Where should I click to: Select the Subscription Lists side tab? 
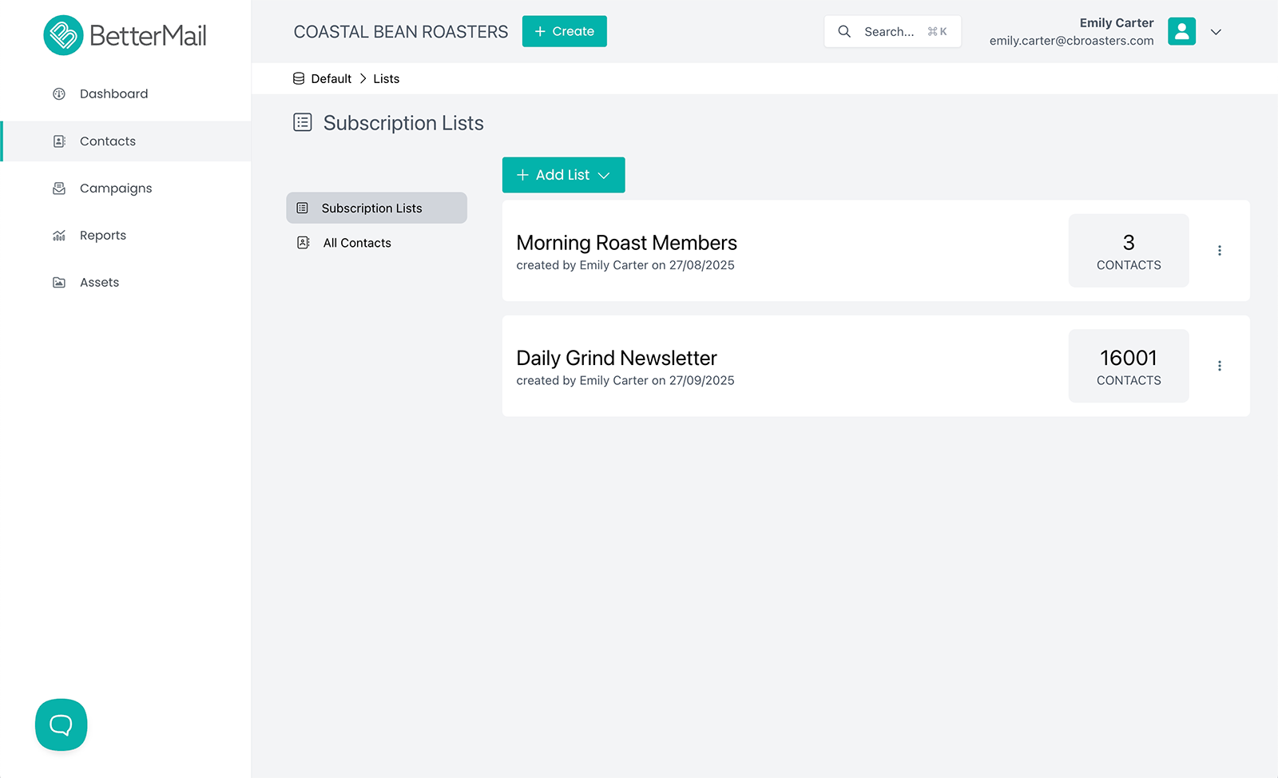pyautogui.click(x=371, y=208)
